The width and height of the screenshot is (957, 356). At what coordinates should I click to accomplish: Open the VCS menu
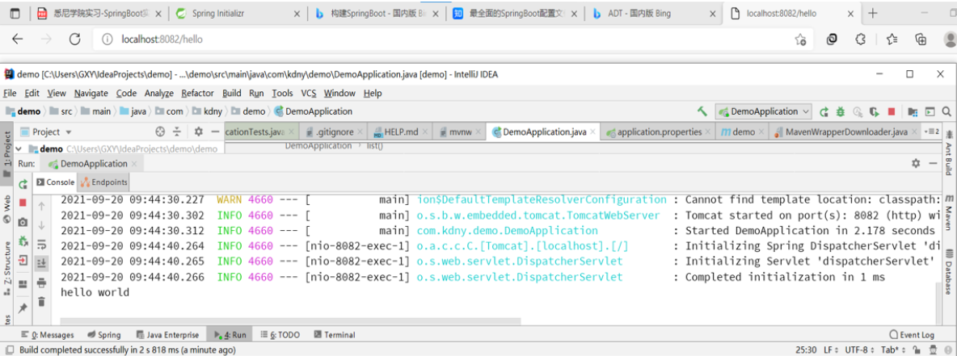[308, 94]
